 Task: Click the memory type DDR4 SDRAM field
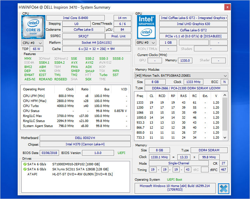pos(209,150)
